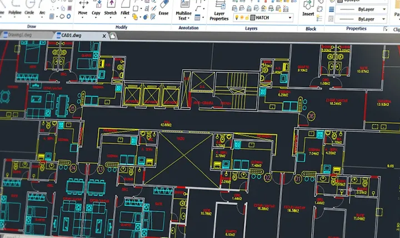
Task: Click the new drawing tab button
Action: point(113,35)
